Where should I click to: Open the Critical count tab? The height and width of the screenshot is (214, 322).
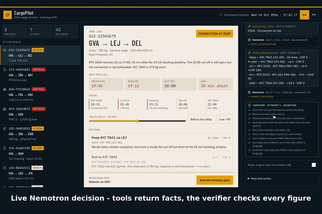pyautogui.click(x=14, y=31)
